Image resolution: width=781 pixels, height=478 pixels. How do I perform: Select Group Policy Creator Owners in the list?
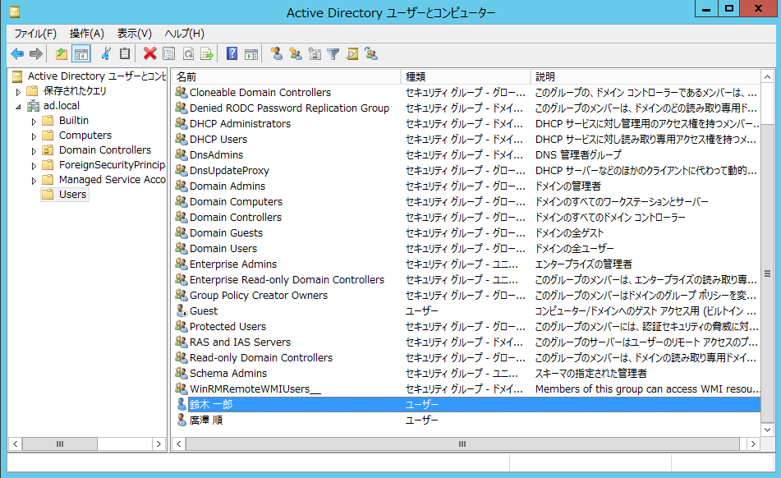[x=259, y=296]
